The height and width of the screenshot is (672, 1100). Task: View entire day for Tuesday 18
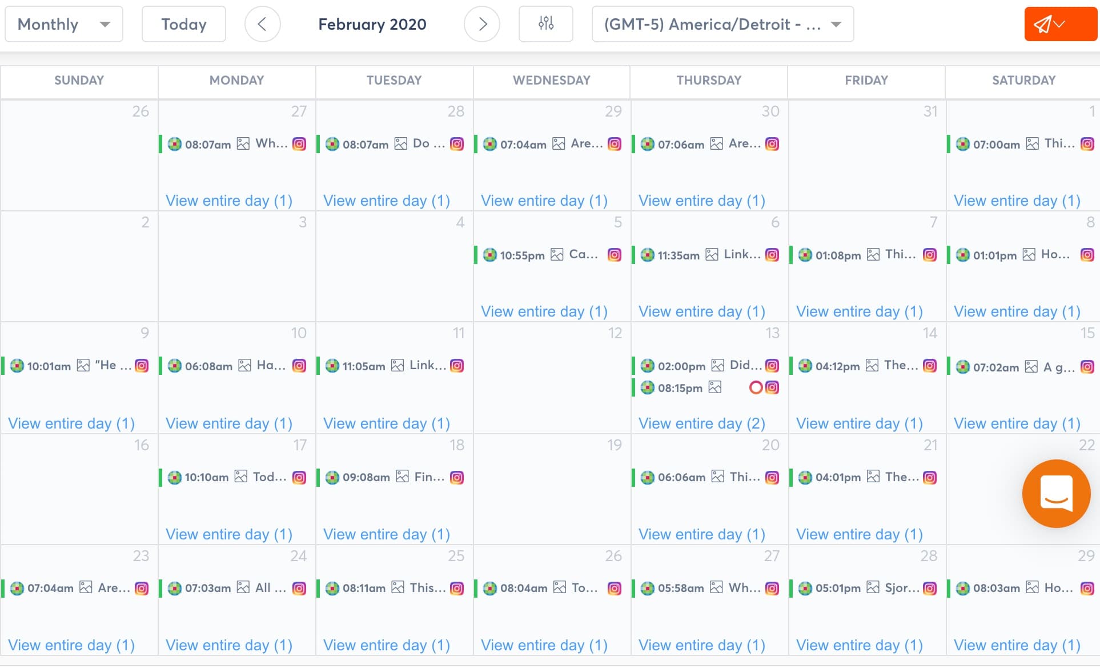(387, 534)
